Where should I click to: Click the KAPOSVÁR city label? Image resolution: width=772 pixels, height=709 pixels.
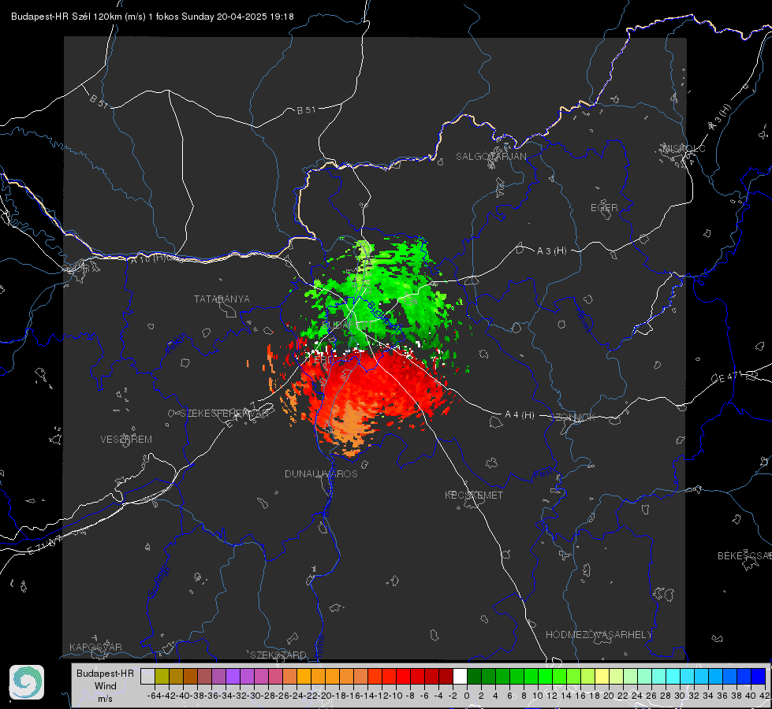coord(95,647)
